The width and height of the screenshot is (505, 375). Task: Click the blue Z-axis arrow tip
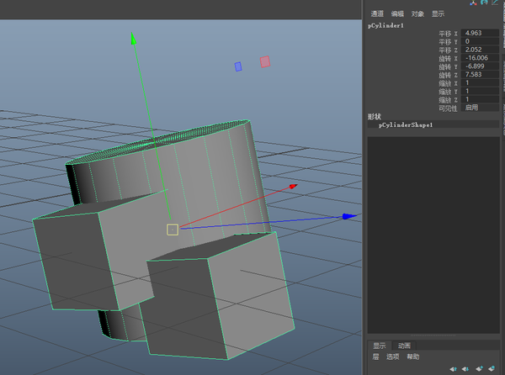(349, 216)
